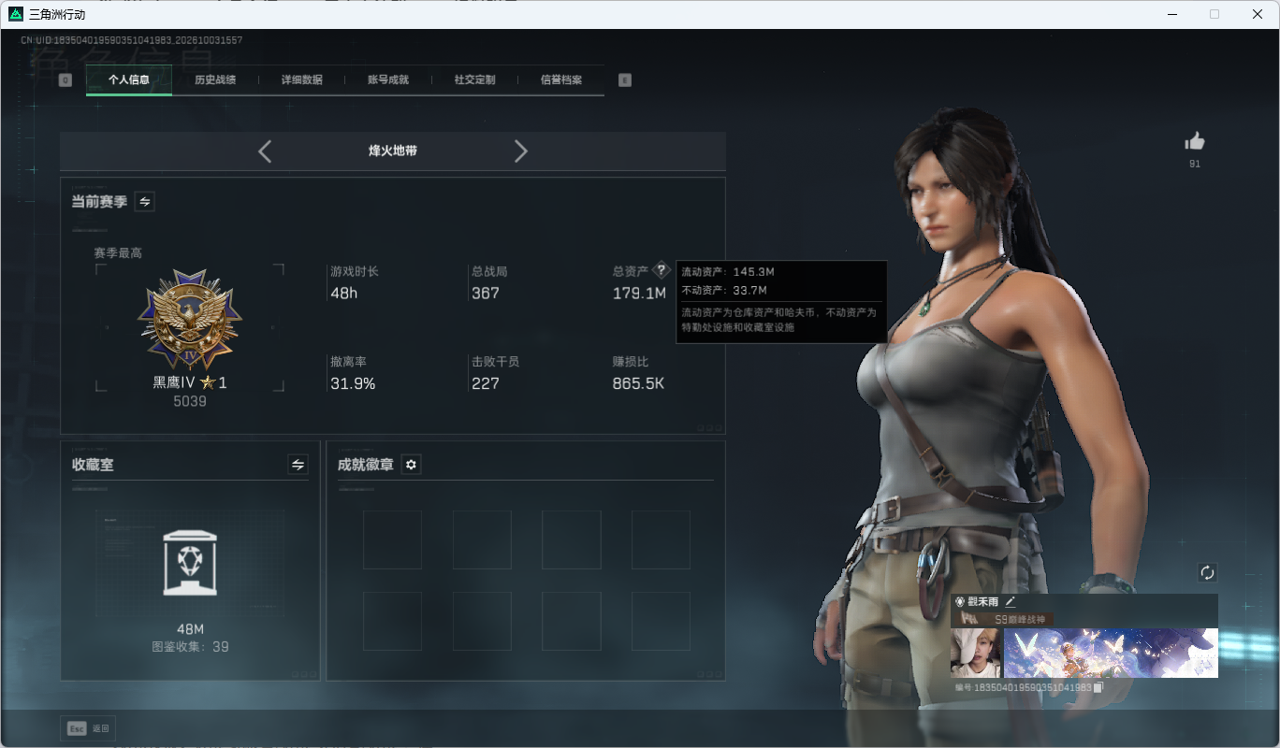The width and height of the screenshot is (1280, 748).
Task: Open the 历史战绩 tab
Action: tap(215, 80)
